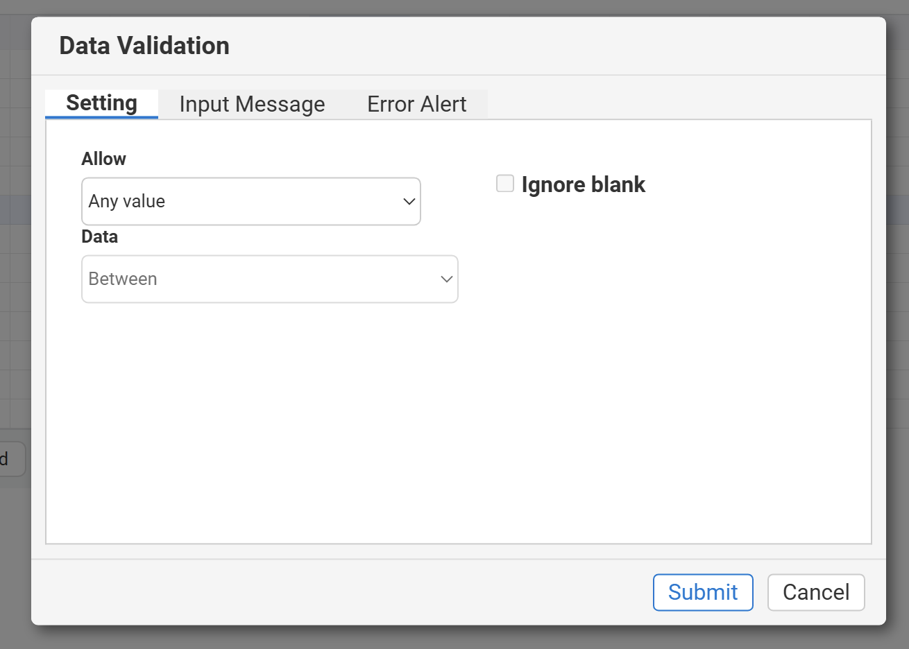Enable the Ignore blank checkbox
Viewport: 909px width, 649px height.
(505, 184)
